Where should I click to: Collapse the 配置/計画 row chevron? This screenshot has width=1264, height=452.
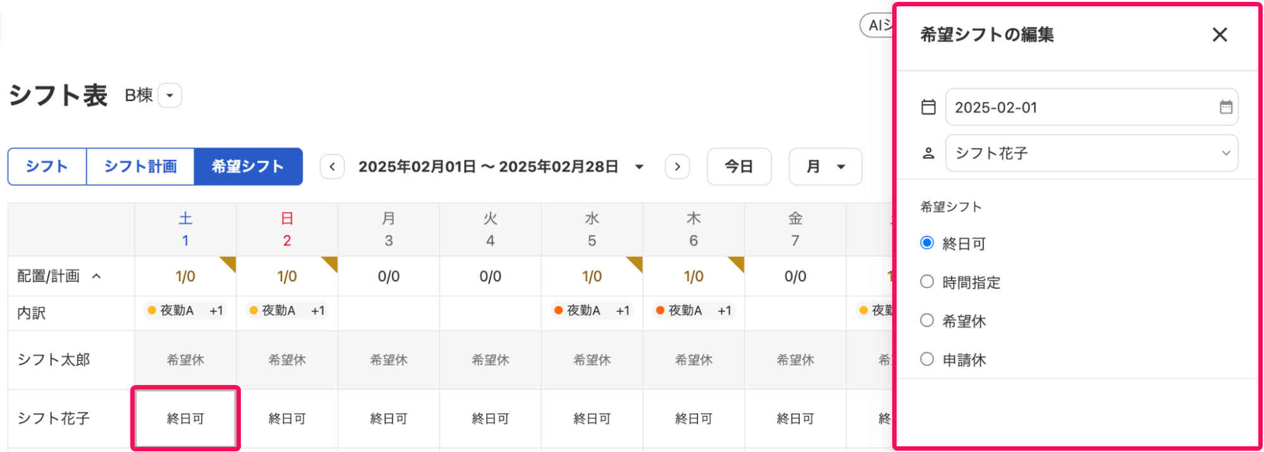[x=97, y=276]
